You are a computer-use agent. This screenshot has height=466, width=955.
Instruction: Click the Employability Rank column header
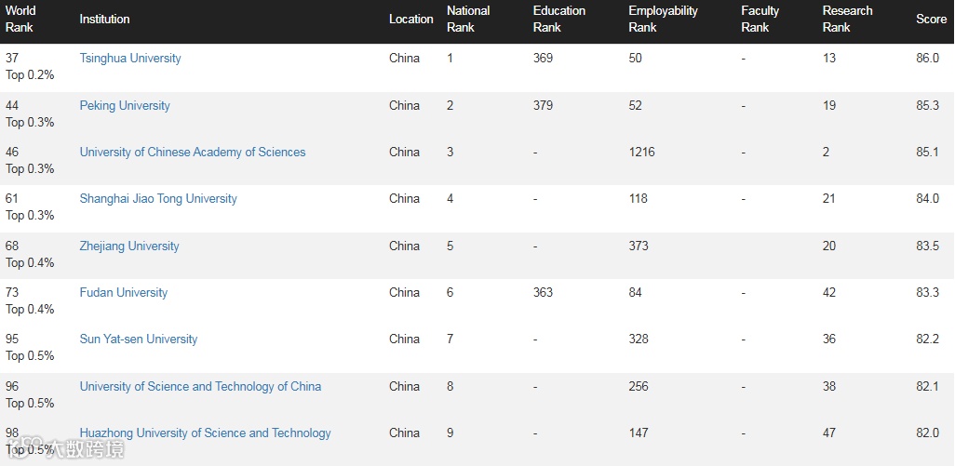click(663, 20)
